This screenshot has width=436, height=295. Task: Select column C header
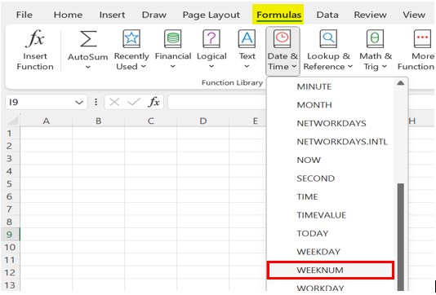[150, 121]
